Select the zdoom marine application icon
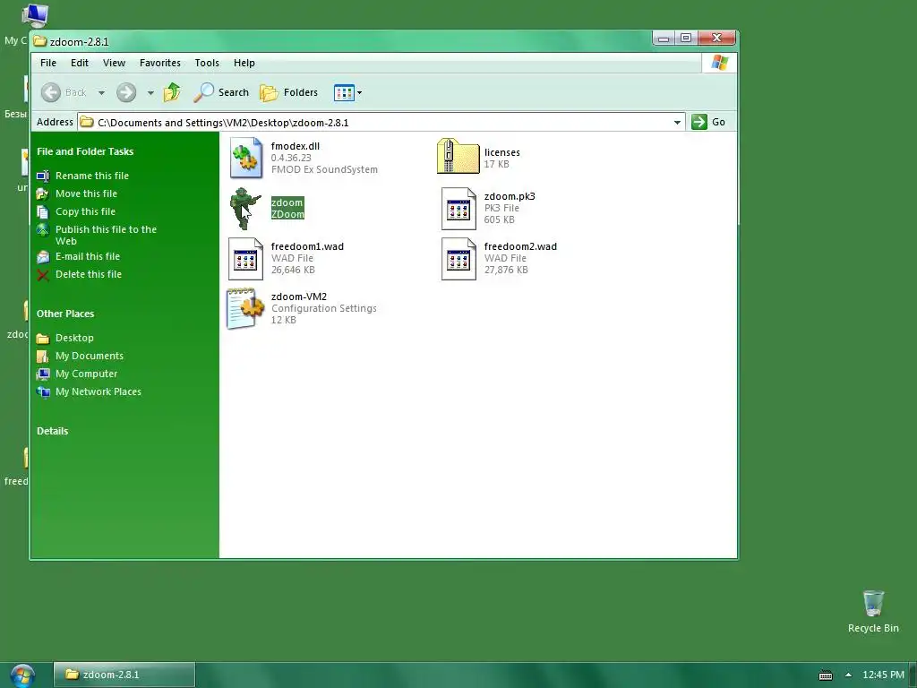The image size is (917, 688). click(245, 208)
